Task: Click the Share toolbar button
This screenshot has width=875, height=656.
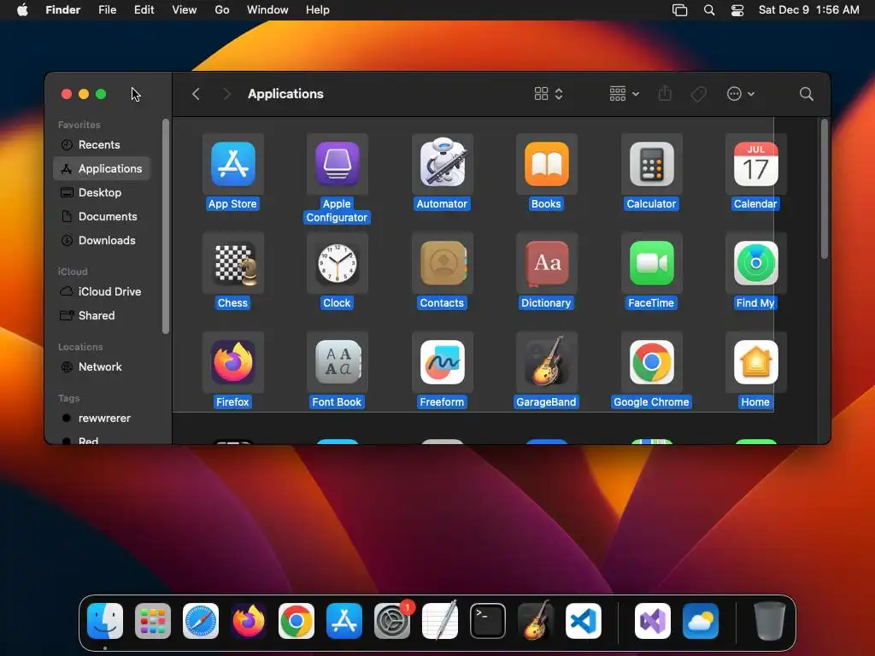Action: pyautogui.click(x=665, y=93)
